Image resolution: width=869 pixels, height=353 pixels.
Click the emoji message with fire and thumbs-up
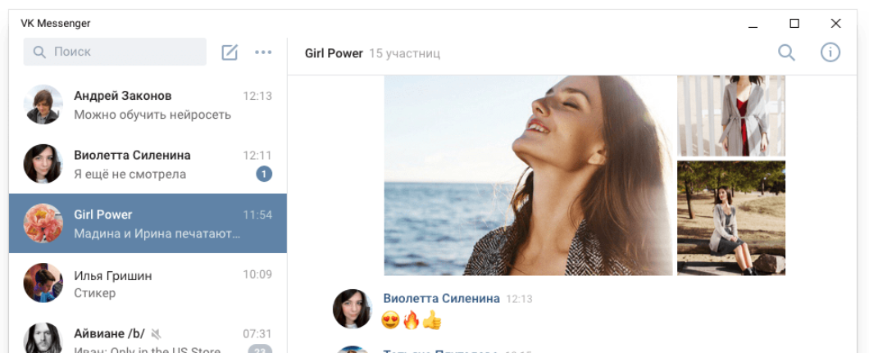(x=412, y=320)
